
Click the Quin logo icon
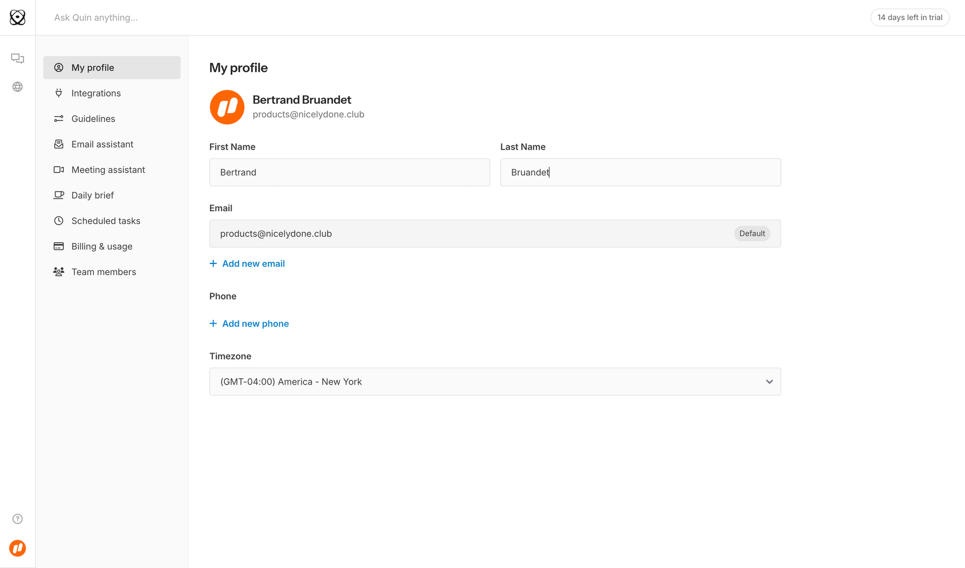[18, 18]
